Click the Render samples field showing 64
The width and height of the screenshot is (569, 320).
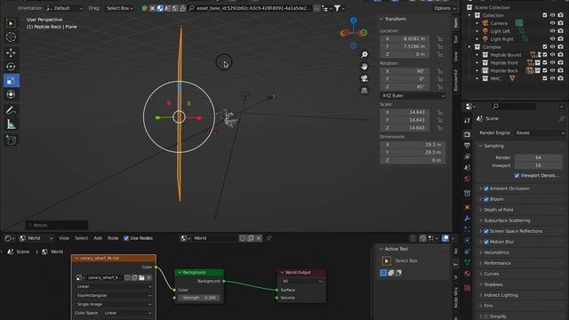[538, 158]
